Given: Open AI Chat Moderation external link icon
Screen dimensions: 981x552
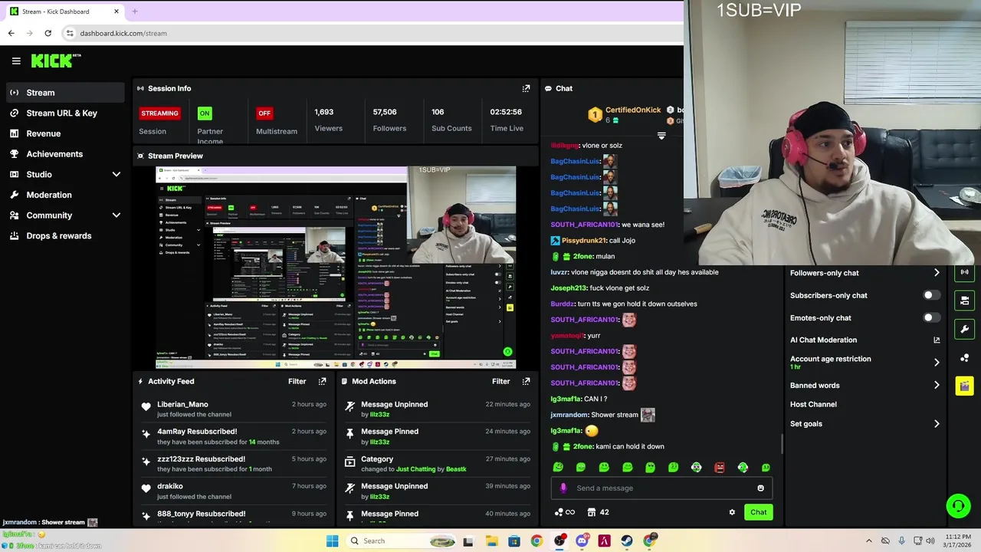Looking at the screenshot, I should (x=937, y=340).
